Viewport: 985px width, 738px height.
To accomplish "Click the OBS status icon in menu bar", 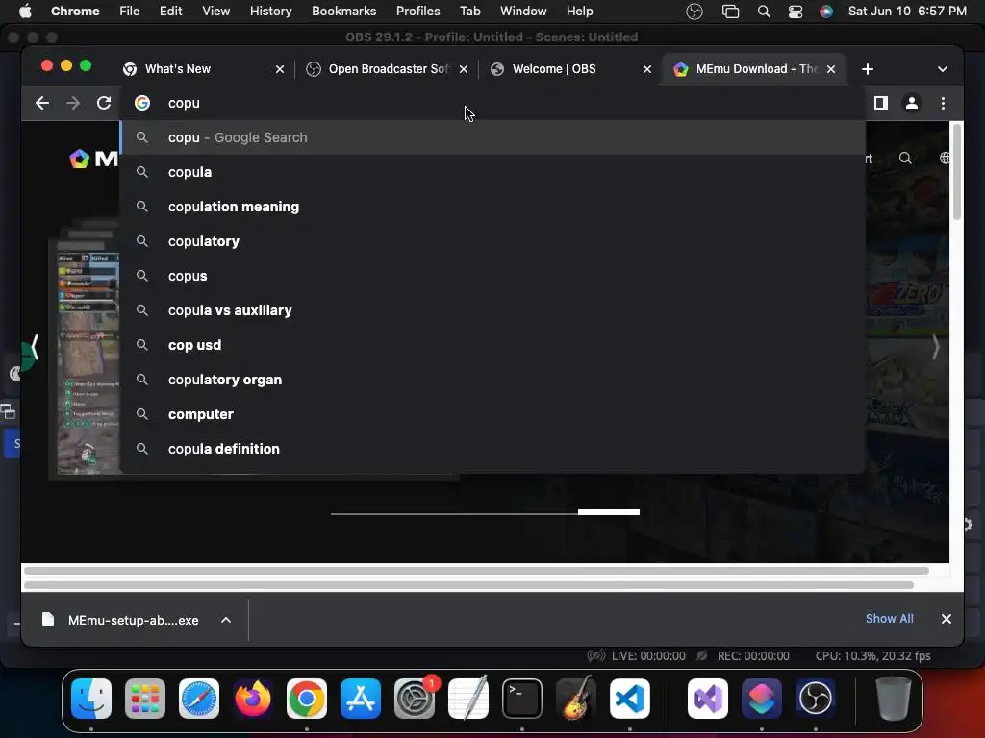I will point(695,12).
